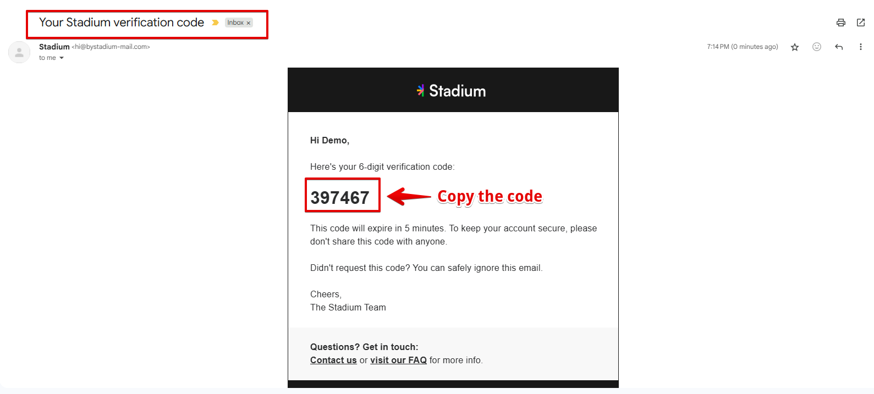This screenshot has width=874, height=394.
Task: Click the sender's profile avatar
Action: pyautogui.click(x=19, y=52)
